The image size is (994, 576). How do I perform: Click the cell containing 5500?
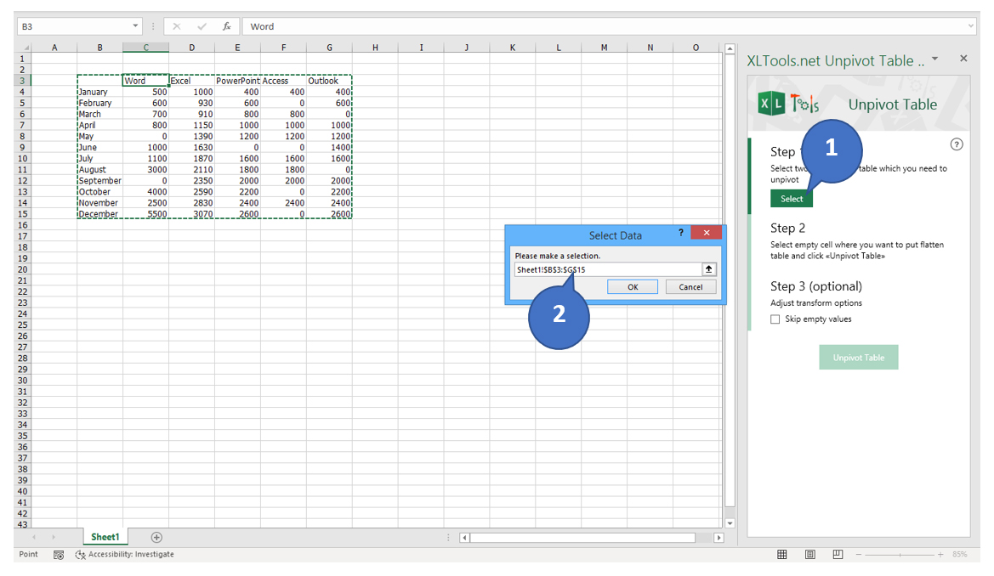[145, 213]
